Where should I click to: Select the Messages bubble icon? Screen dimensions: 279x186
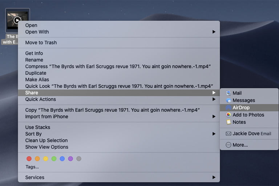coord(228,100)
